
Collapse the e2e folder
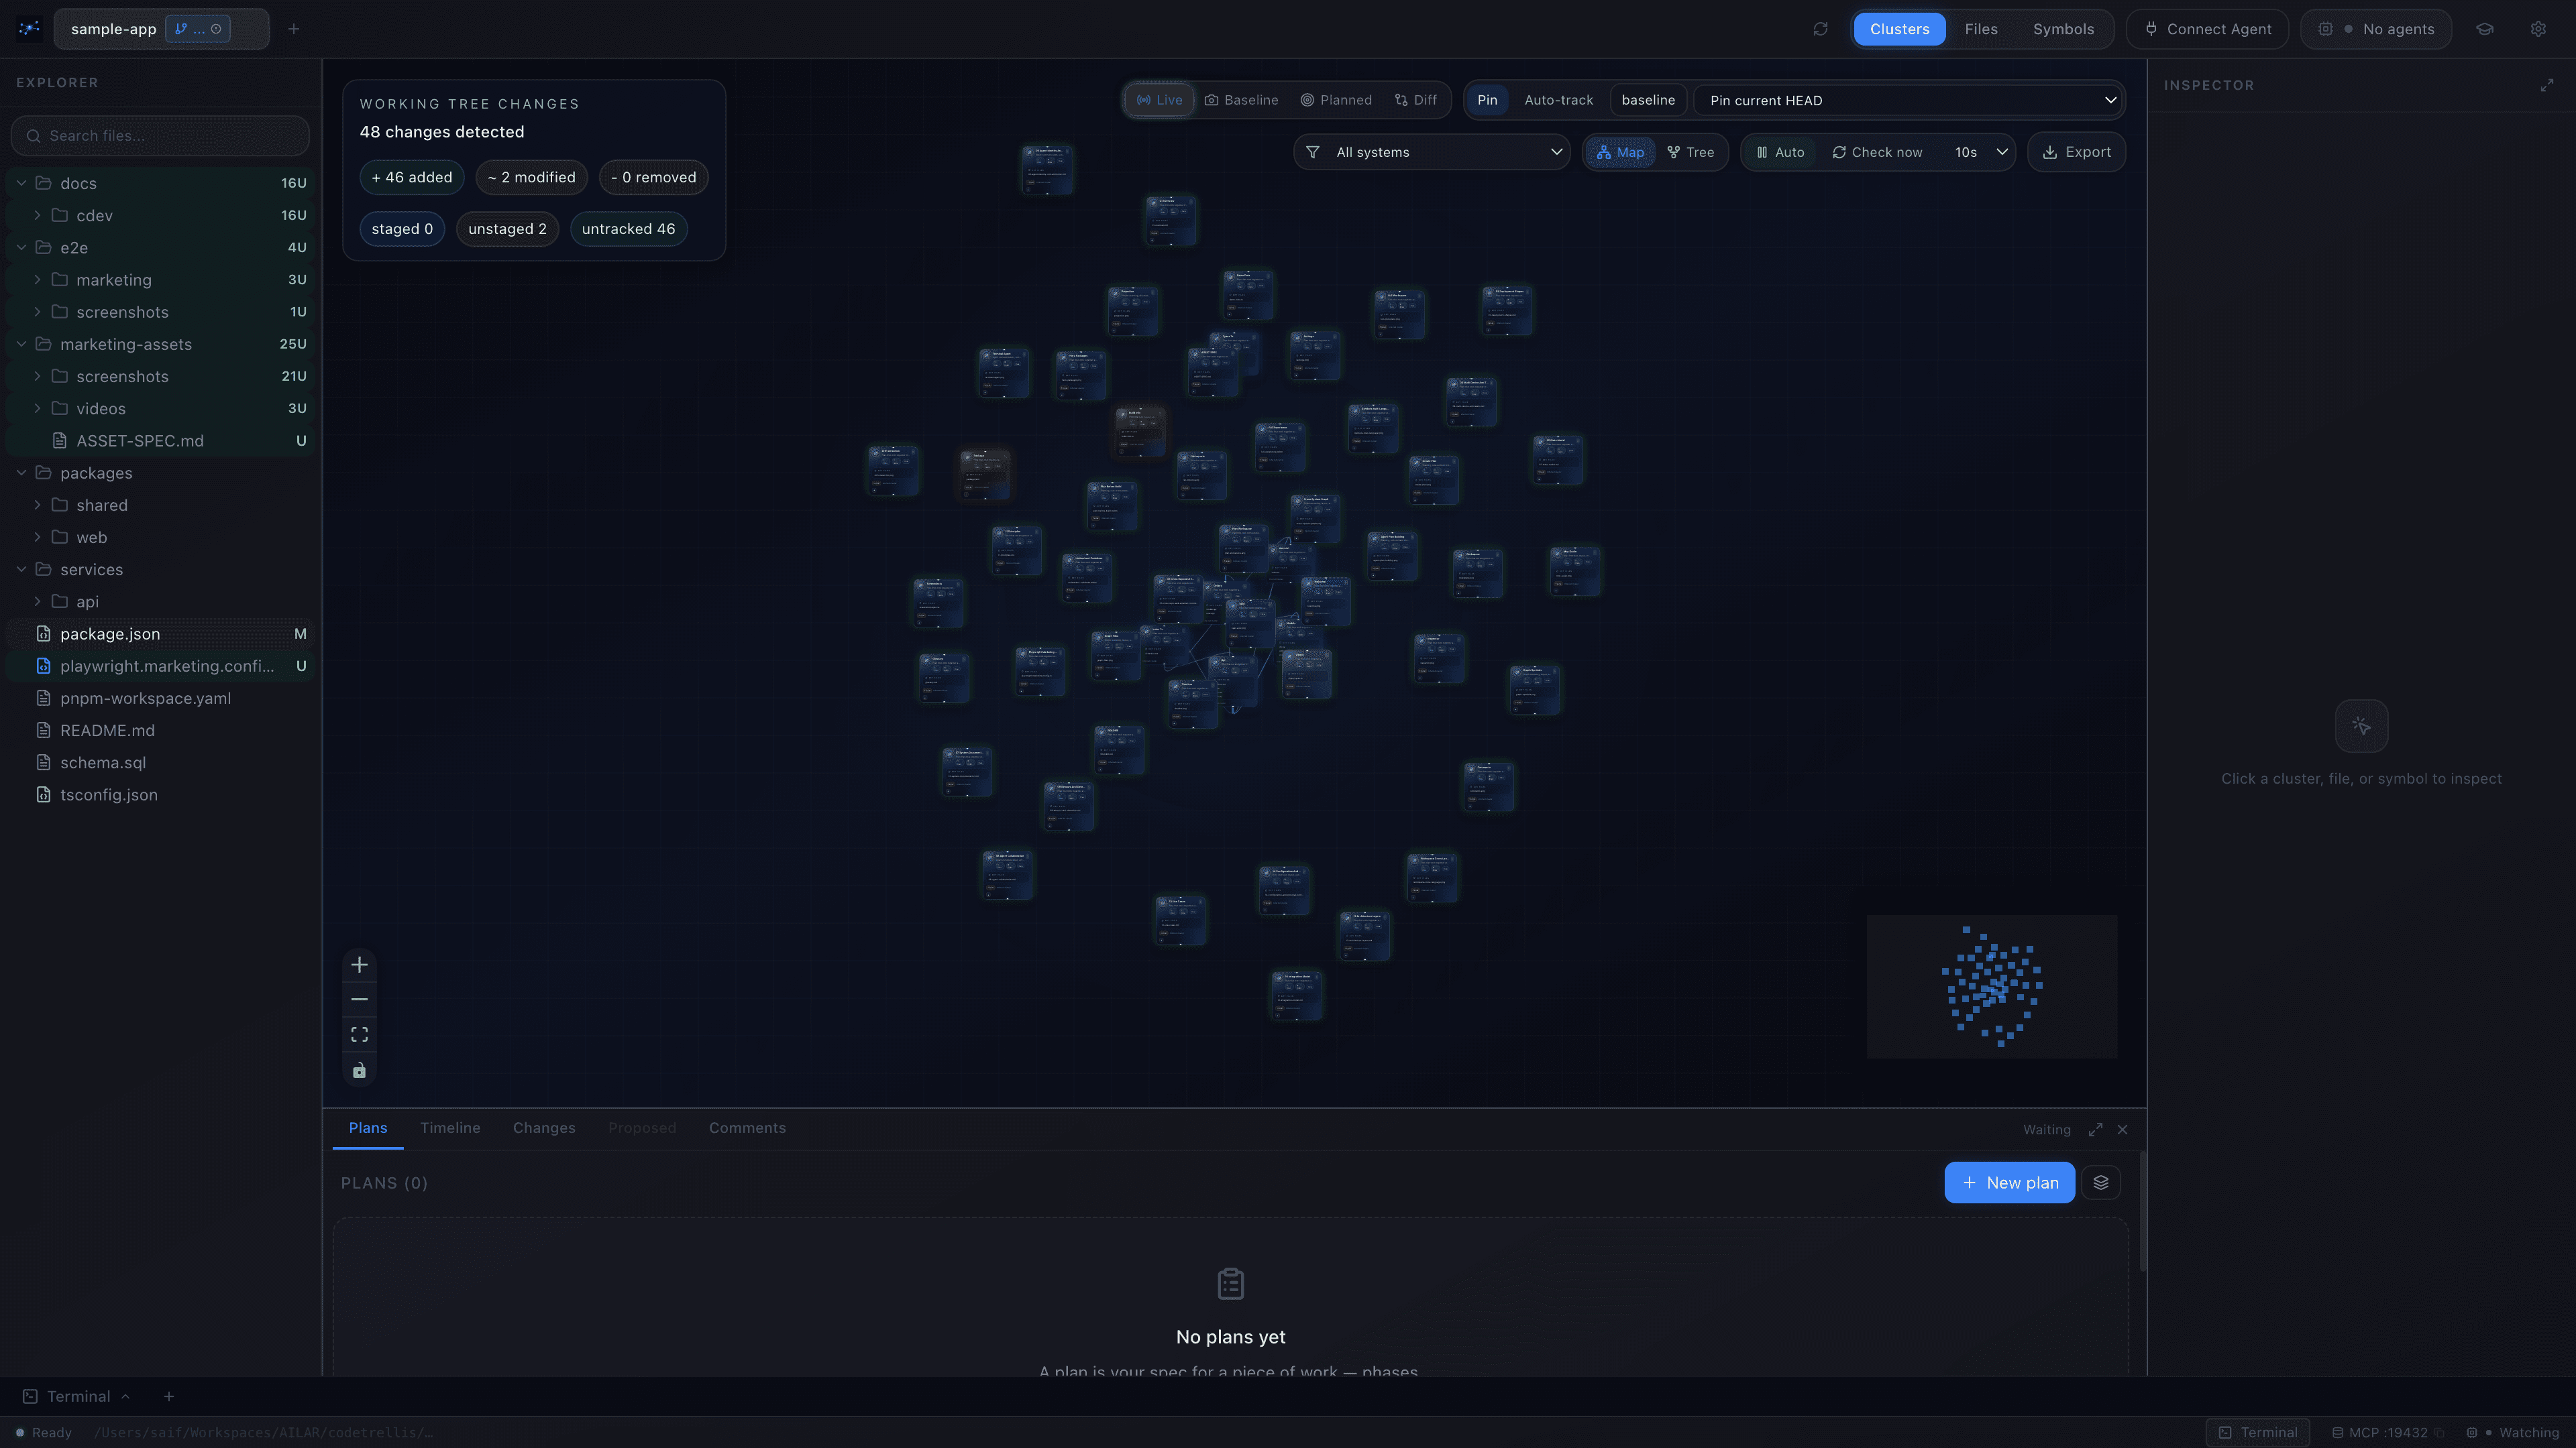pos(21,248)
